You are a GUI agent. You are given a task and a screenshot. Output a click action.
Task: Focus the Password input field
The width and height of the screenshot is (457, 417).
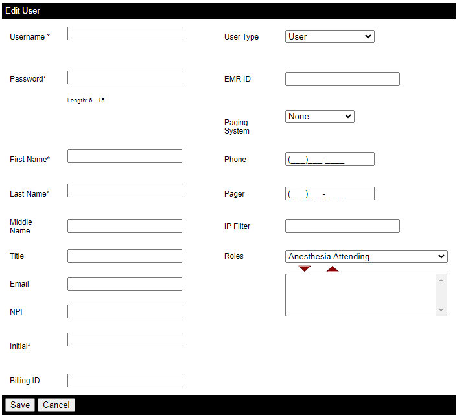point(124,78)
